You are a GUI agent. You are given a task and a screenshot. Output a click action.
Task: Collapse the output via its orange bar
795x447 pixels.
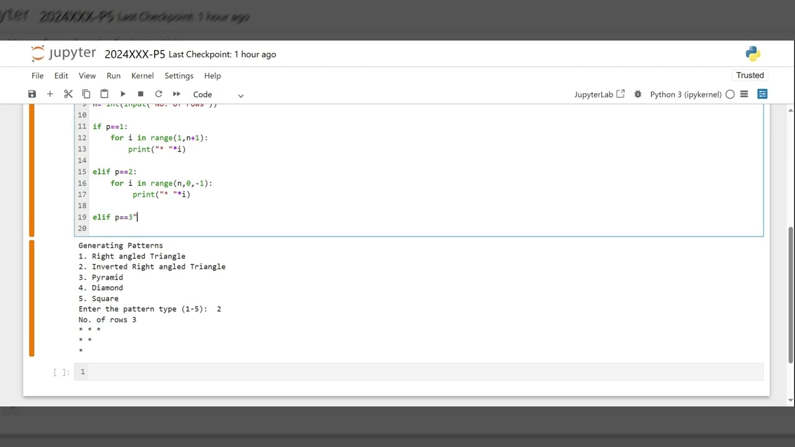(32, 298)
